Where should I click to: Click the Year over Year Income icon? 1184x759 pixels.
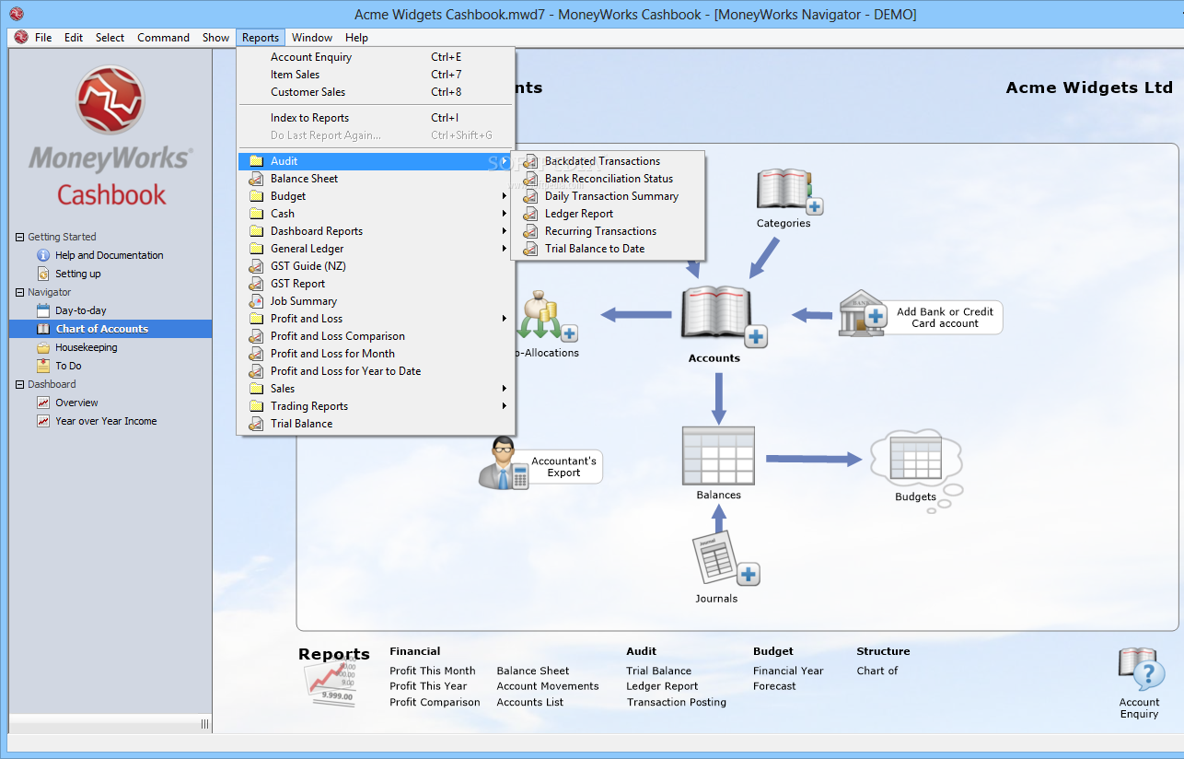(x=43, y=421)
